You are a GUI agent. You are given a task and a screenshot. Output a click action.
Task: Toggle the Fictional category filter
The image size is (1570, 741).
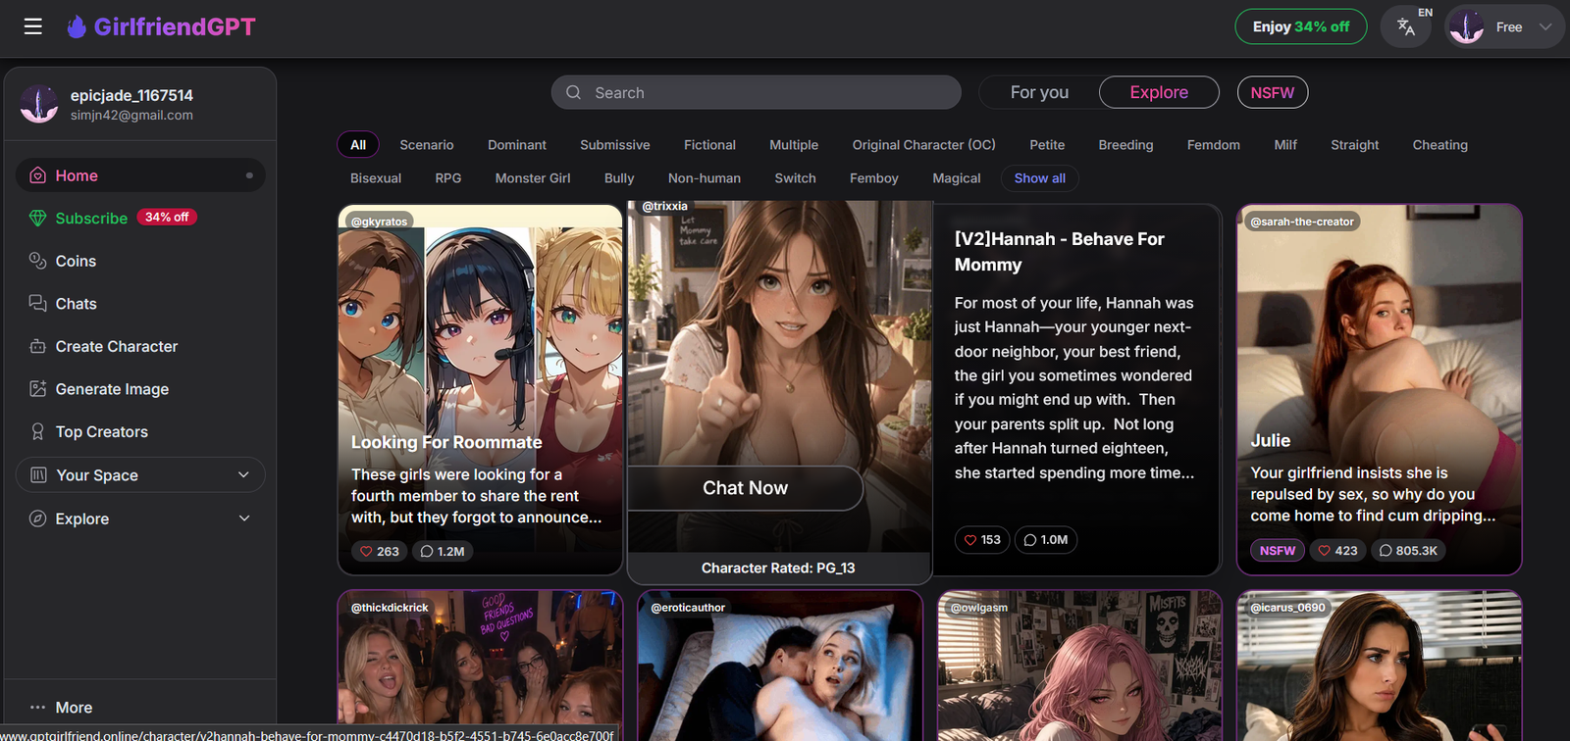pyautogui.click(x=709, y=145)
